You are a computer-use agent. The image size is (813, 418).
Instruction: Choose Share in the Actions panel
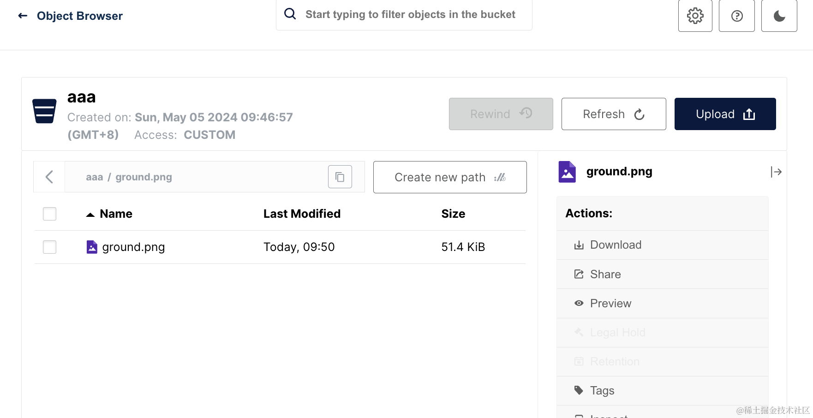point(605,275)
